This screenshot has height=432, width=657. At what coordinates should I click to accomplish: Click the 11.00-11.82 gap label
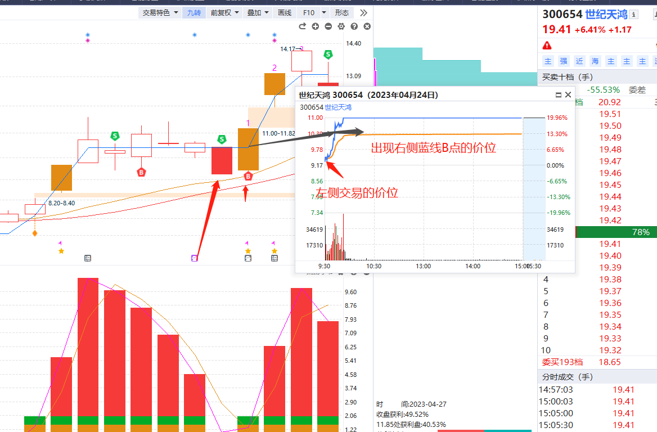pyautogui.click(x=278, y=133)
